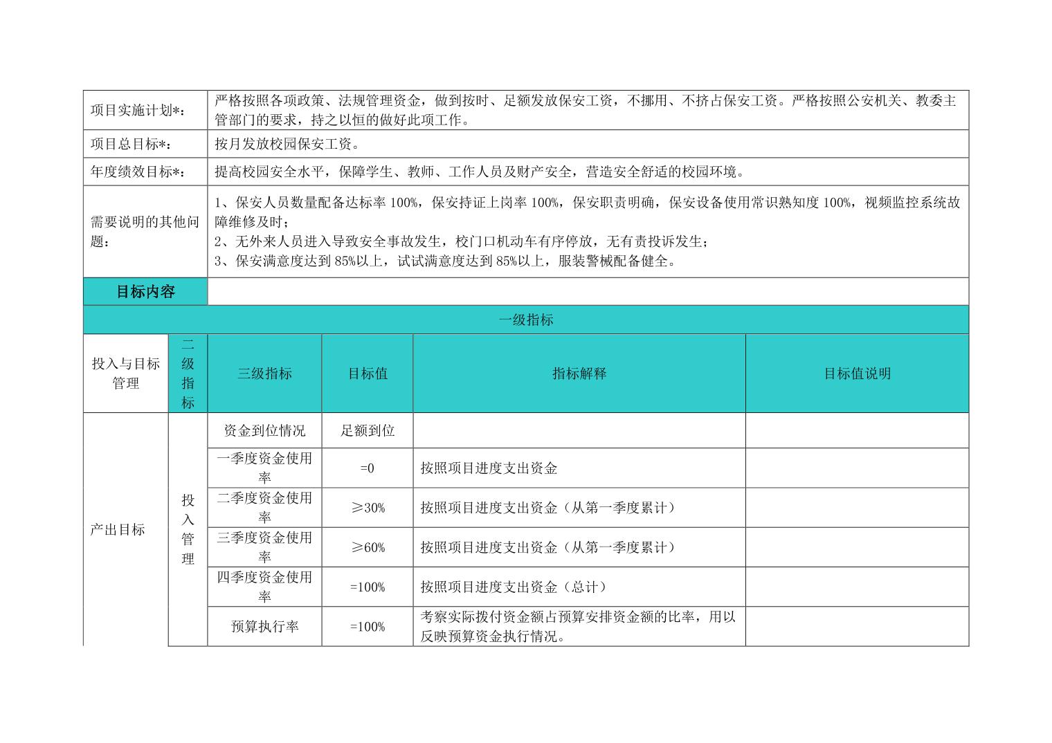This screenshot has width=1052, height=743.
Task: Select the 目标值 column header
Action: point(368,374)
